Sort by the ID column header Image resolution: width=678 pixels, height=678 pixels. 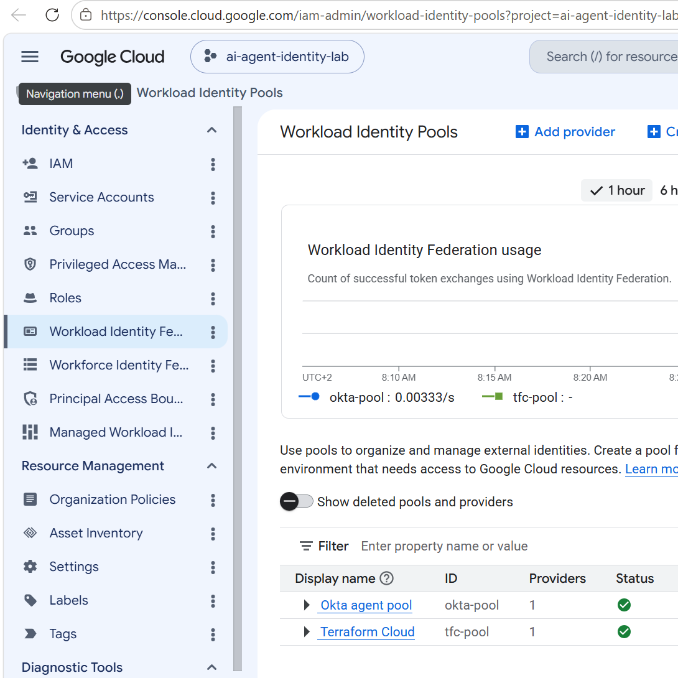(x=451, y=578)
